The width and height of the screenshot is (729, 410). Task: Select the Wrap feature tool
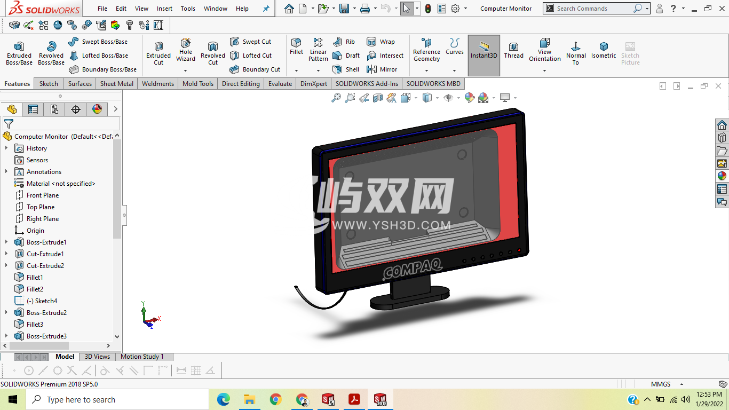tap(381, 42)
